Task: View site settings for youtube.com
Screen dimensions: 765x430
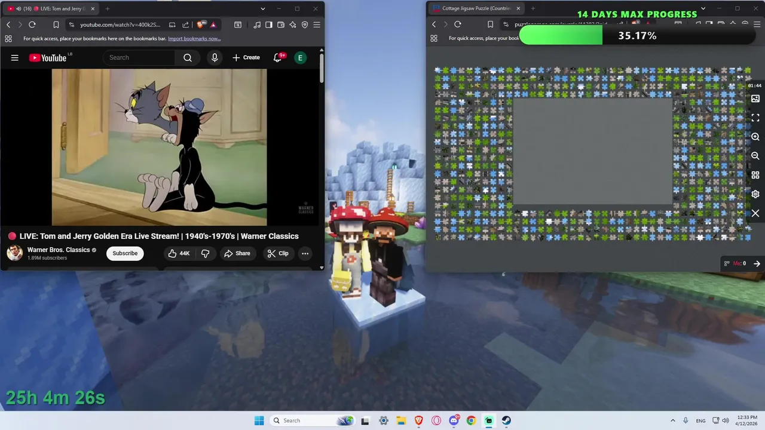Action: pos(72,24)
